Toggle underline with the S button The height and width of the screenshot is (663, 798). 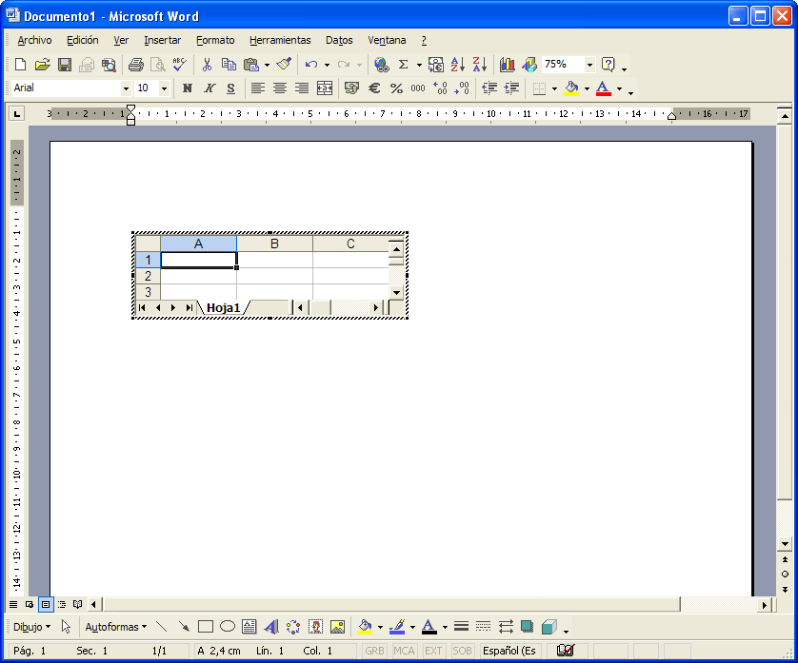point(230,88)
